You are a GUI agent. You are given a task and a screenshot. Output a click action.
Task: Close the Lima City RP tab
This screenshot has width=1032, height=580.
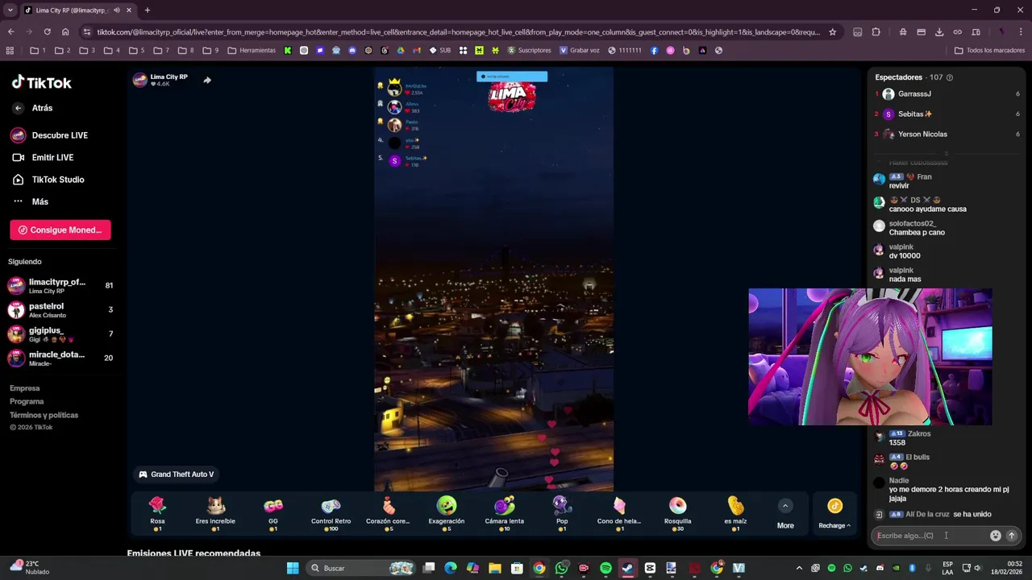[x=128, y=10]
